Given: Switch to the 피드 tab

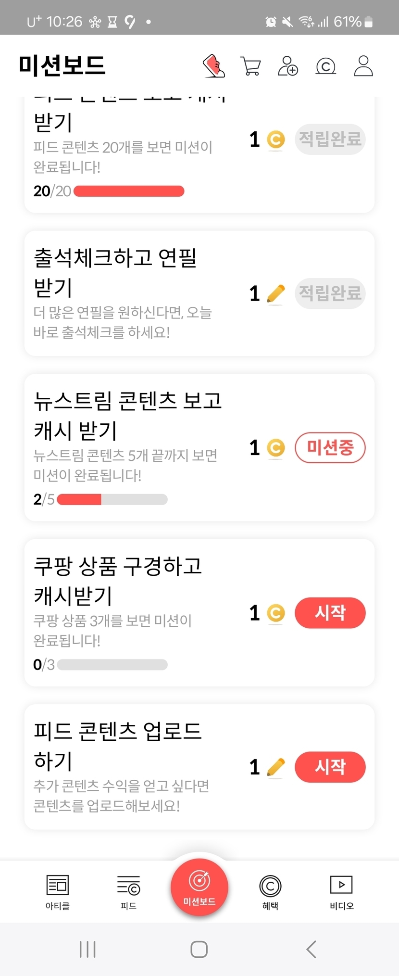Looking at the screenshot, I should [x=128, y=891].
